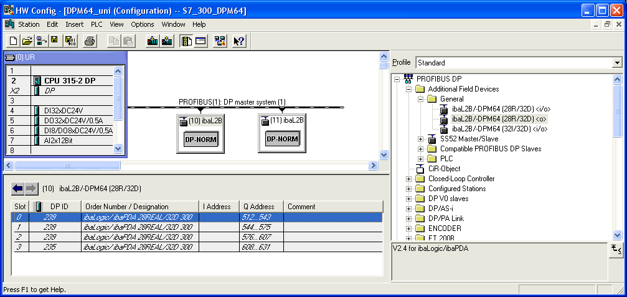This screenshot has height=297, width=627.
Task: Click the back arrow above slot table
Action: [17, 188]
